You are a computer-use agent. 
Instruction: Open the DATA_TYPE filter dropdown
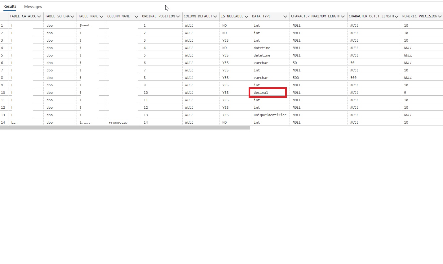[x=285, y=16]
